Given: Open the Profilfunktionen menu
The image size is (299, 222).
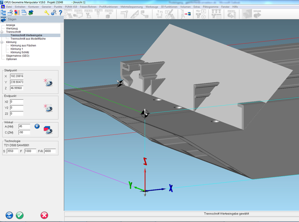Looking at the screenshot, I should pos(109,7).
